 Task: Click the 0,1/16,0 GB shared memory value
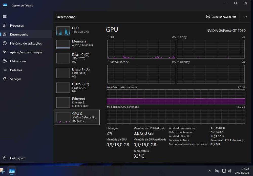coord(145,145)
